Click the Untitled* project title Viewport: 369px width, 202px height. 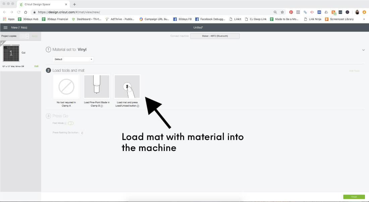point(198,28)
